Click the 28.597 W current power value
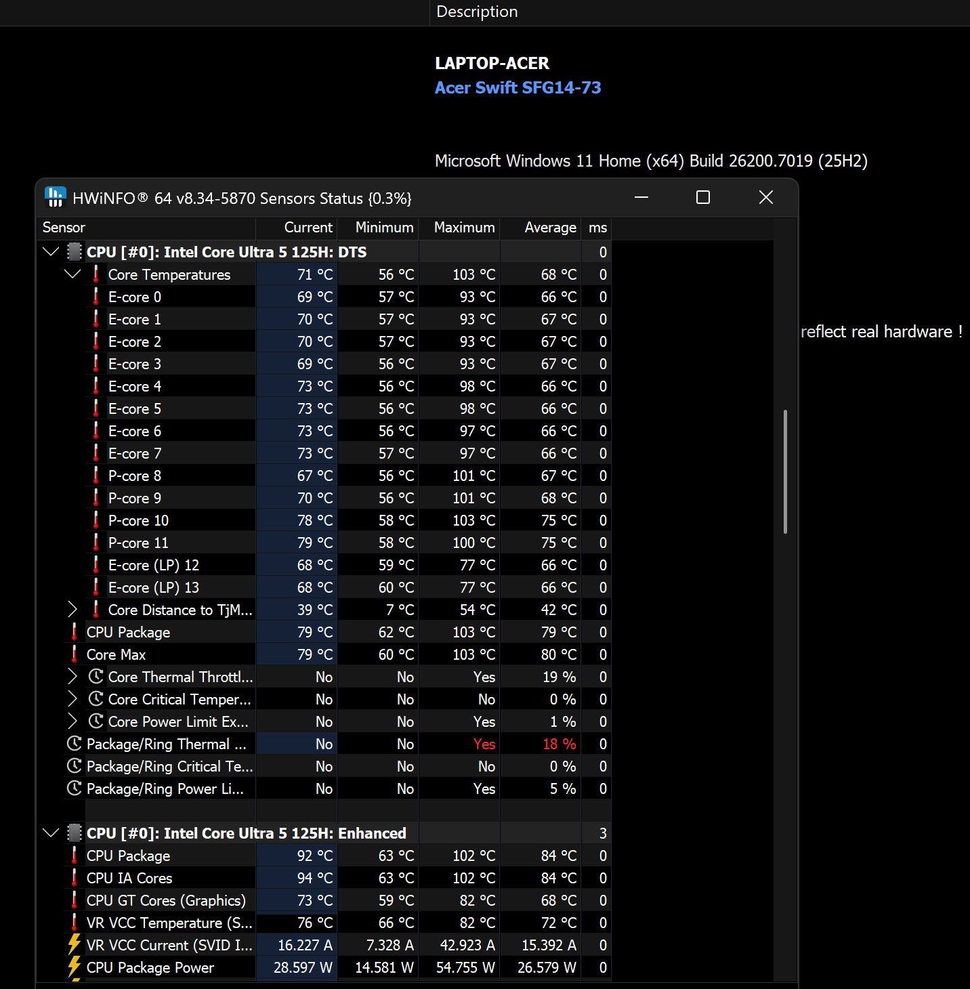This screenshot has width=970, height=989. (303, 967)
